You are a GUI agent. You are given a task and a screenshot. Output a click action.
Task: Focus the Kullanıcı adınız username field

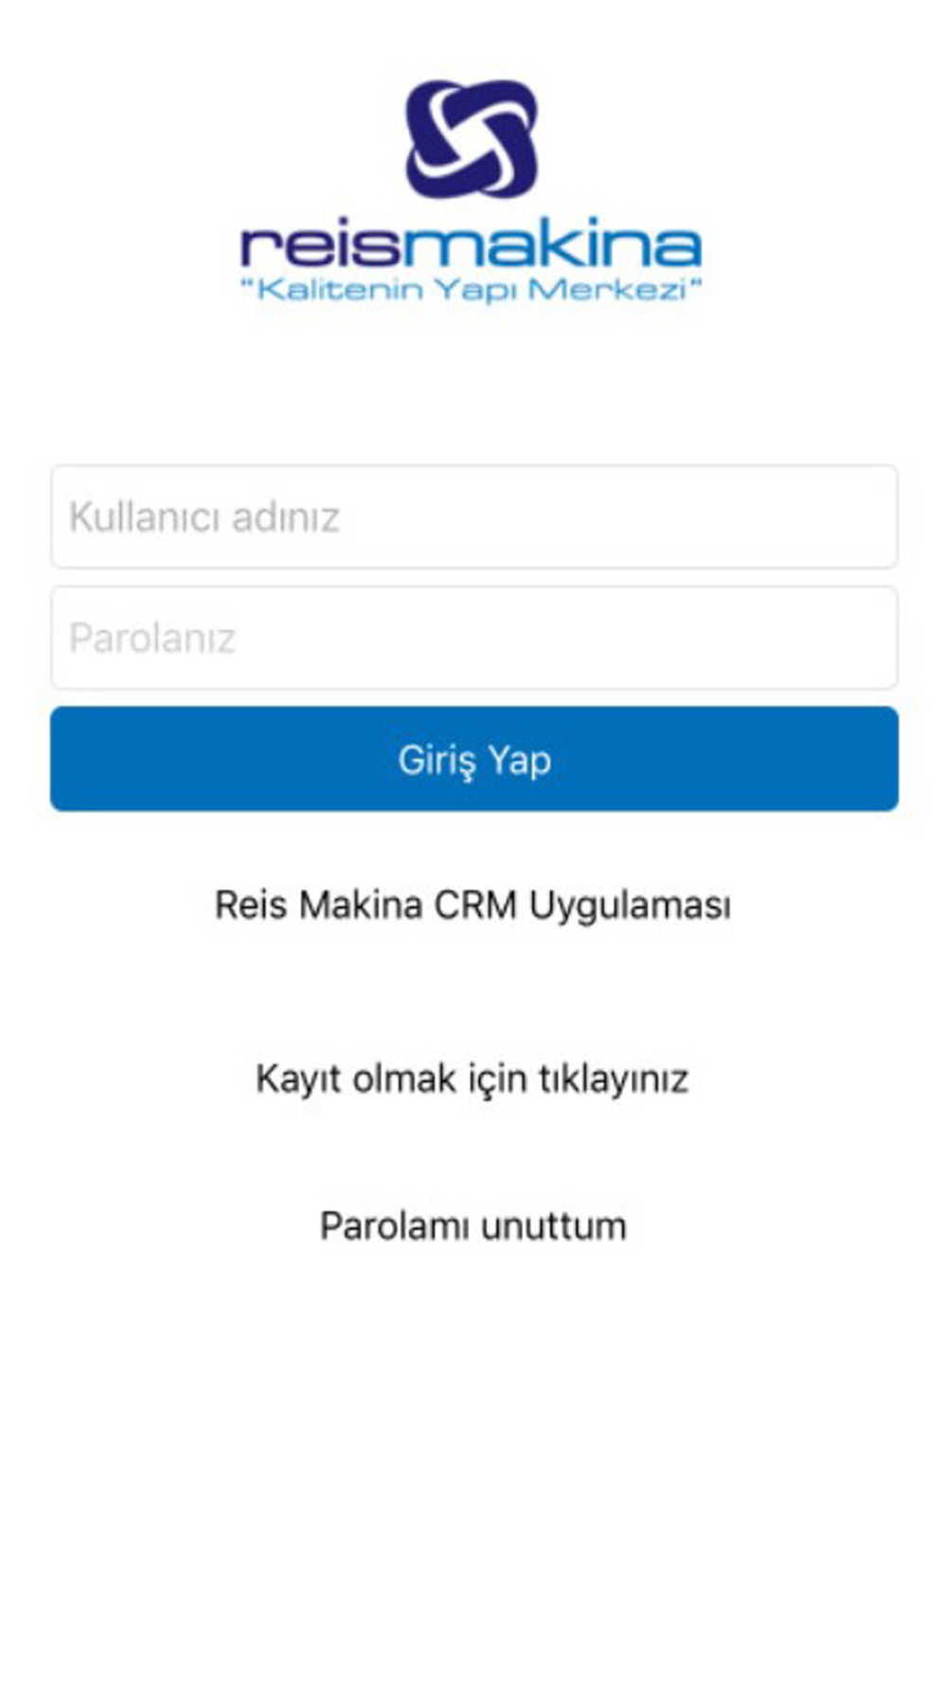[473, 516]
